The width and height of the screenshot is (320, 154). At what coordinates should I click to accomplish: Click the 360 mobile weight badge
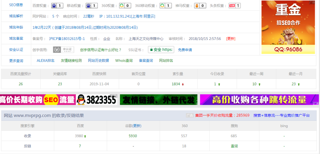tap(166, 6)
